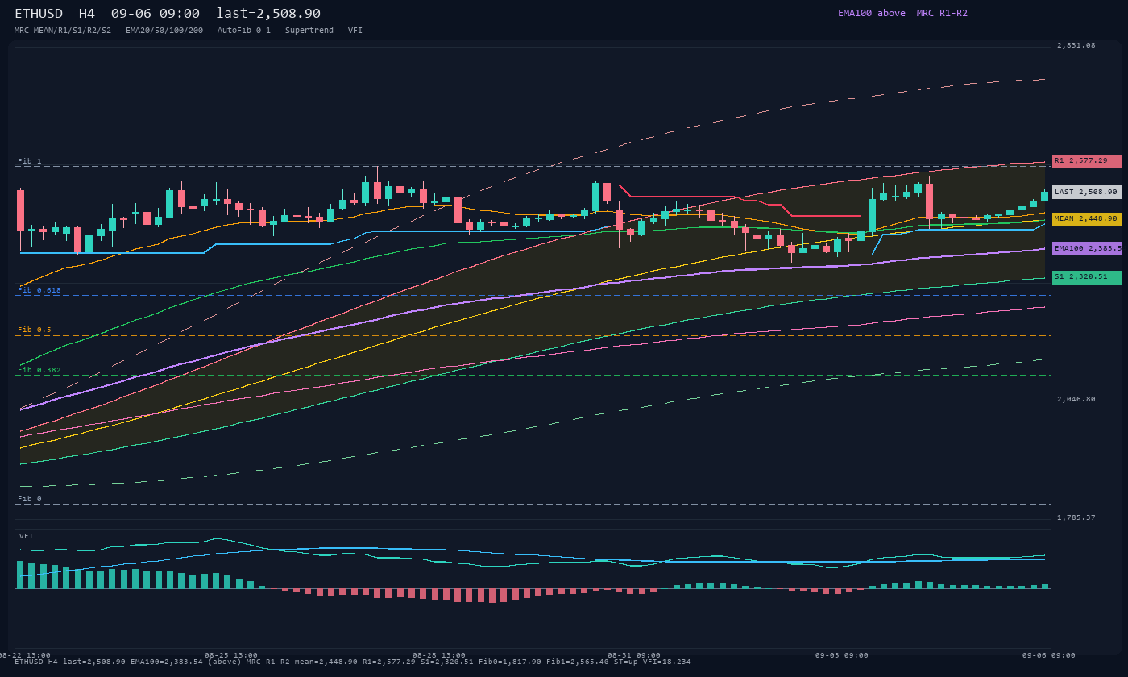Click the MRC R1-R2 status text
The width and height of the screenshot is (1128, 677).
pyautogui.click(x=942, y=13)
